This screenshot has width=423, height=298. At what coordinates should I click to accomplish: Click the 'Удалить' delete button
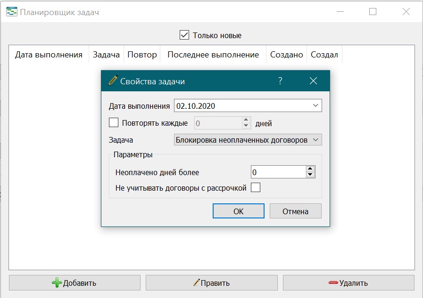pos(348,282)
